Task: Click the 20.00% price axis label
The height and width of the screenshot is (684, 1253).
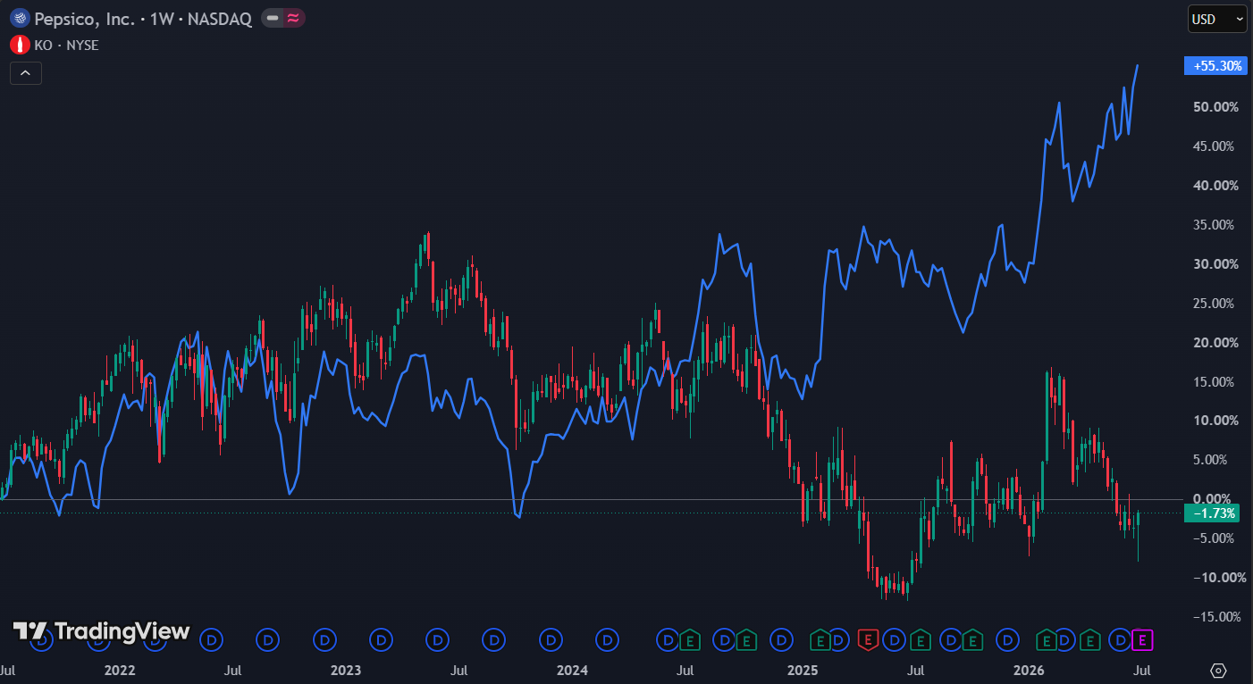Action: [1216, 343]
